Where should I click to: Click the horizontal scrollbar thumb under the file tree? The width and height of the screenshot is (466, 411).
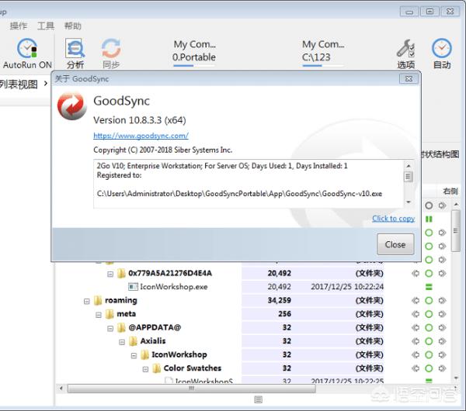192,389
